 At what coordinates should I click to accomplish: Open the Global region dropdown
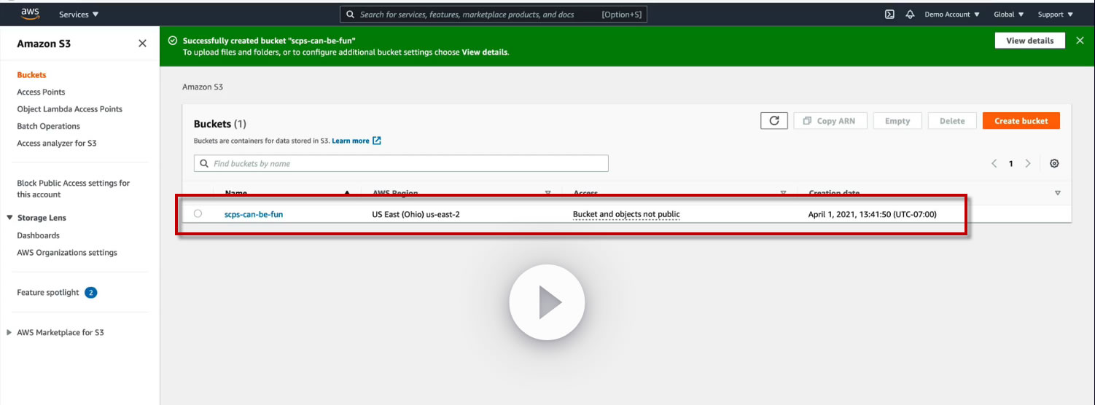click(1009, 15)
